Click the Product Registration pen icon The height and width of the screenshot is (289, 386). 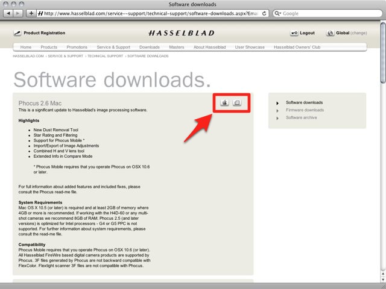pyautogui.click(x=17, y=33)
